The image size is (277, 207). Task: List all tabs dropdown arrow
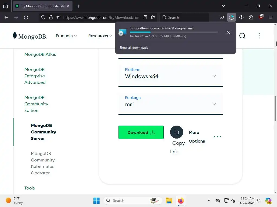pyautogui.click(x=223, y=6)
